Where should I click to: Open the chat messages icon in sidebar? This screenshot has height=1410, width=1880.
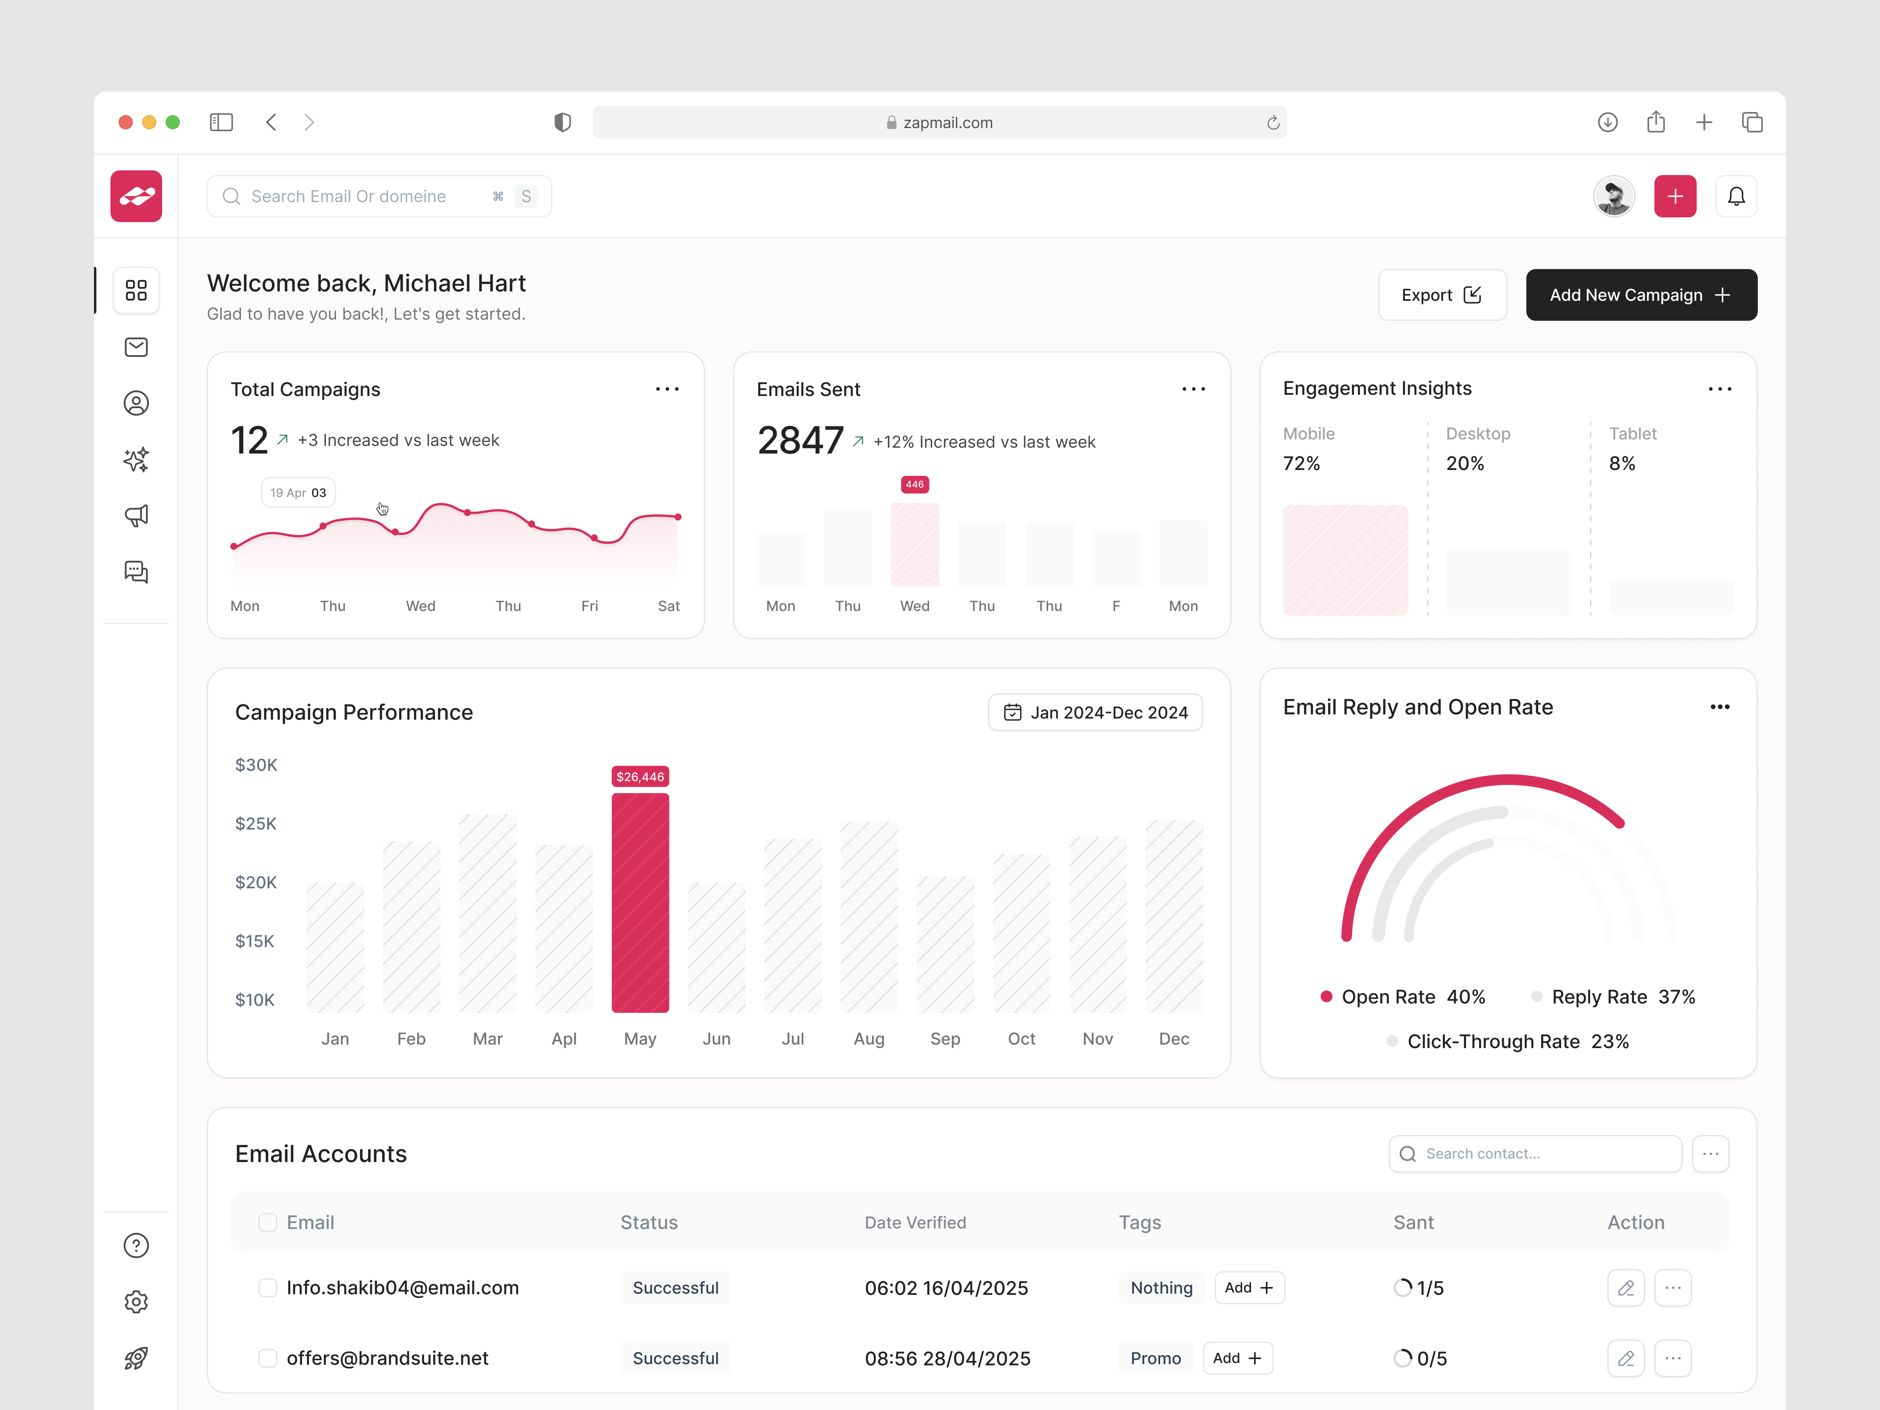click(136, 571)
